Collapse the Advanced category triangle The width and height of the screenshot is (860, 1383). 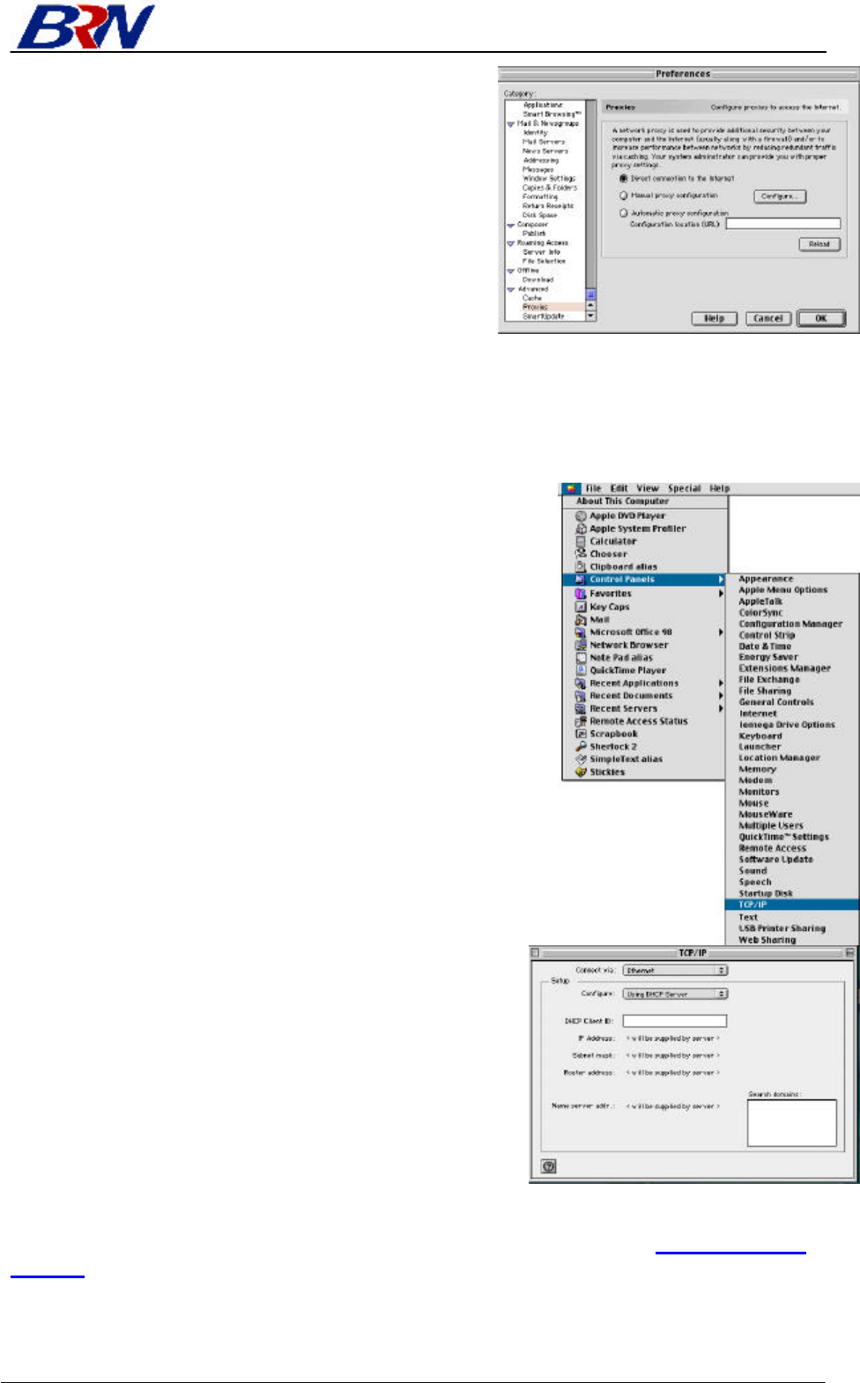(511, 289)
